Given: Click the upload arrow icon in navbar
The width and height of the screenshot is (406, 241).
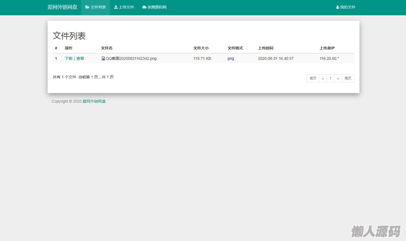Looking at the screenshot, I should click(116, 7).
